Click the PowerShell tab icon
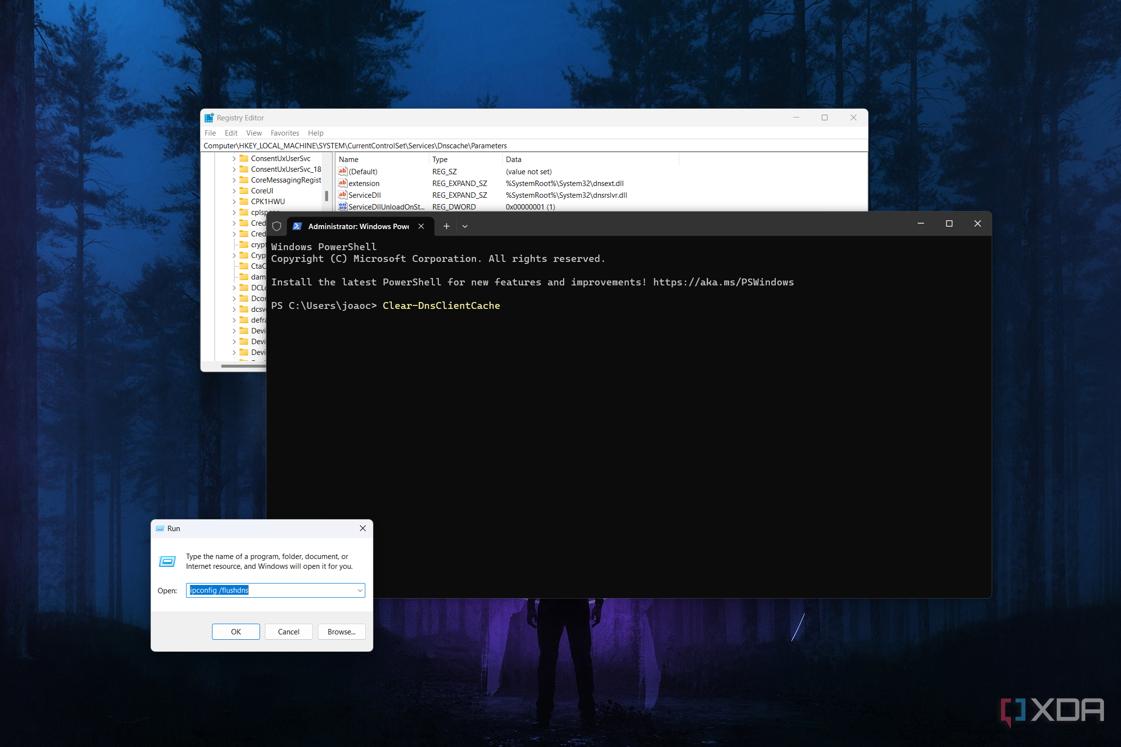Image resolution: width=1121 pixels, height=747 pixels. point(297,226)
